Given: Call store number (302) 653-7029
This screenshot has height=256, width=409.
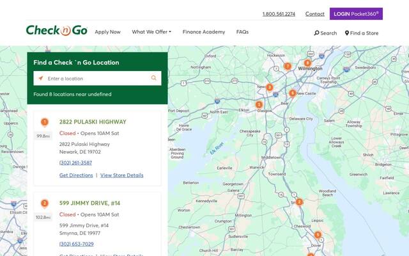Looking at the screenshot, I should pos(76,244).
